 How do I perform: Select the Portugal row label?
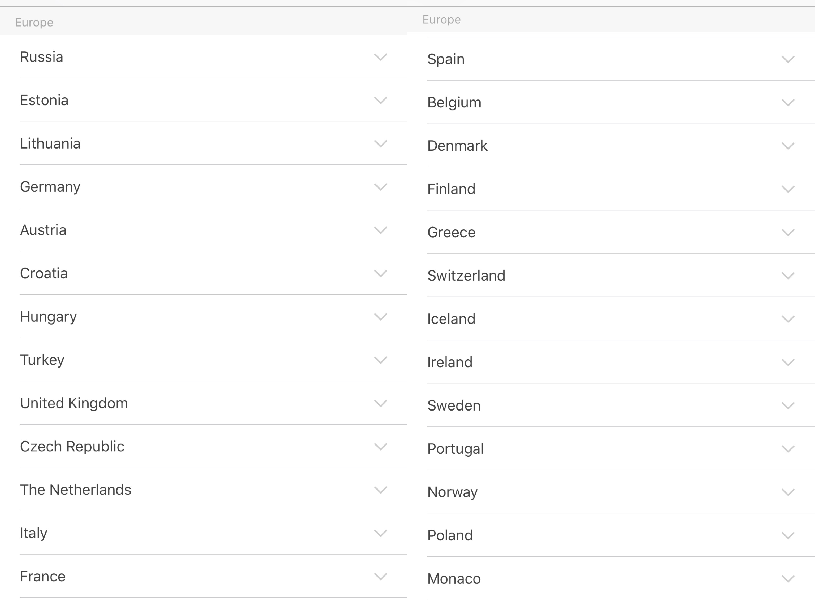pyautogui.click(x=456, y=449)
